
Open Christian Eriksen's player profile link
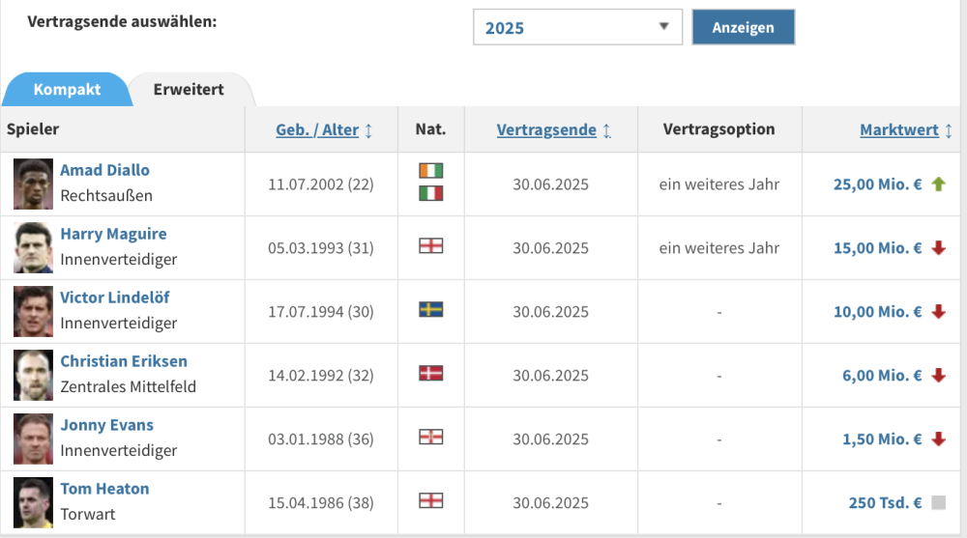coord(124,361)
